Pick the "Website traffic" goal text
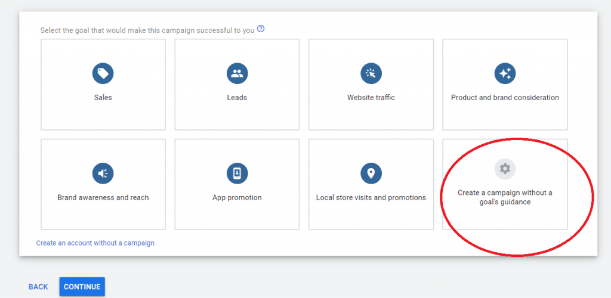611x298 pixels. [371, 98]
